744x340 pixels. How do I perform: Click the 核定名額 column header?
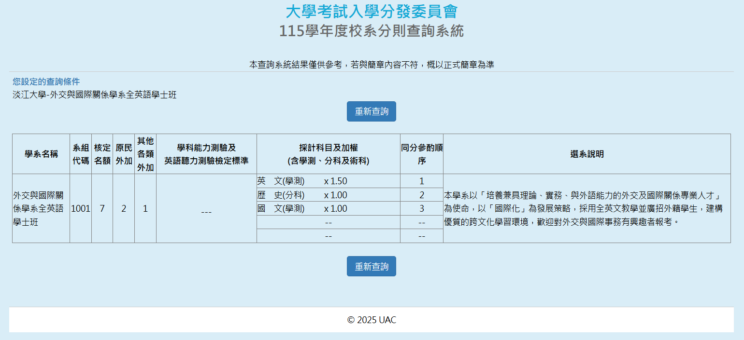pos(102,154)
